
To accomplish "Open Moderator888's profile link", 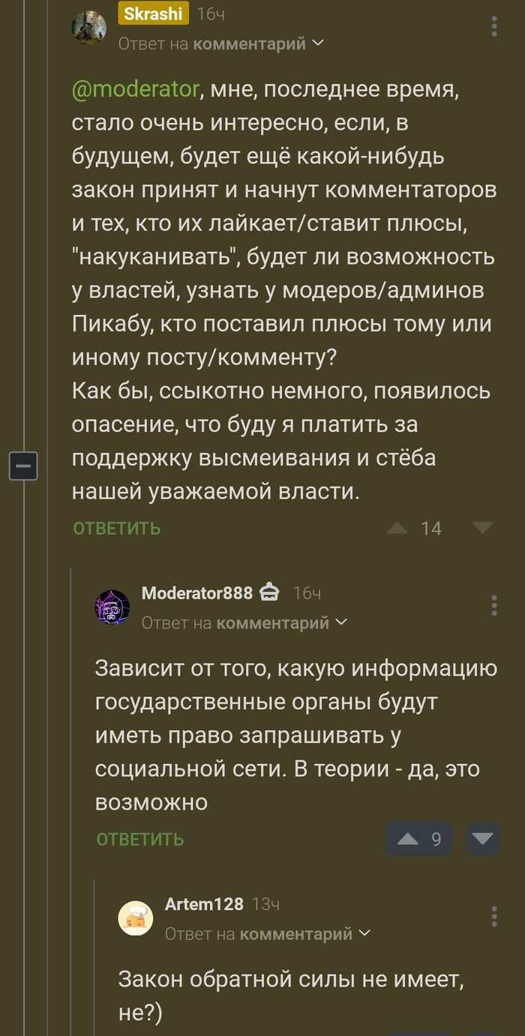I will point(197,593).
